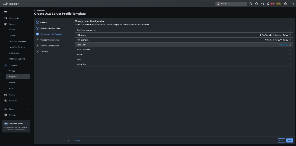Go to Network Configuration step

pos(50,46)
